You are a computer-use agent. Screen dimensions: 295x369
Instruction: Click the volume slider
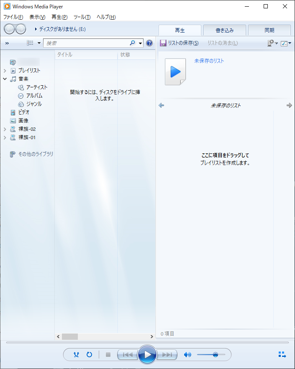[x=211, y=354]
